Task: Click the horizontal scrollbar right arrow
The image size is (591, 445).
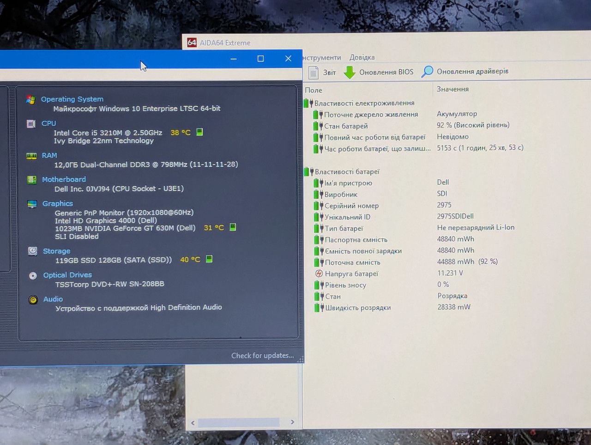Action: tap(292, 422)
